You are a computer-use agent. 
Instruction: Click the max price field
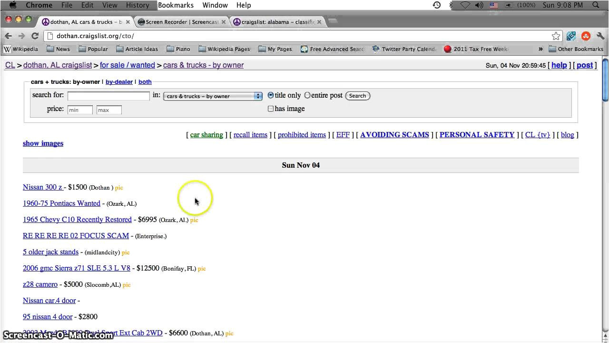[x=109, y=110]
